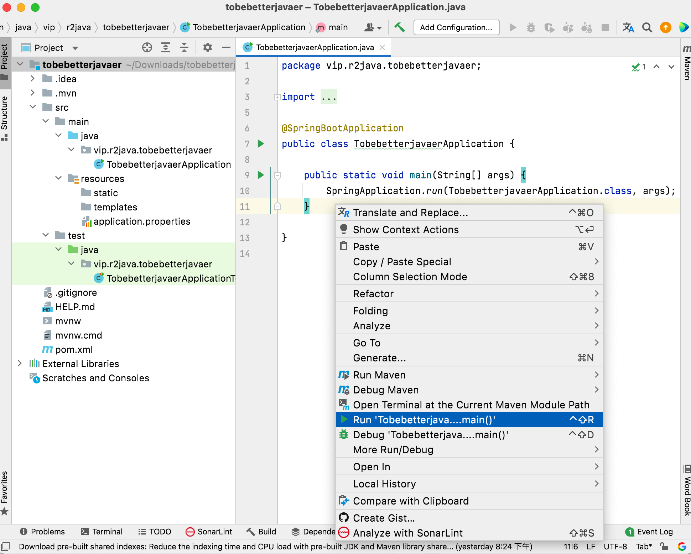691x554 pixels.
Task: Toggle the import fold marker on line 3
Action: (277, 97)
